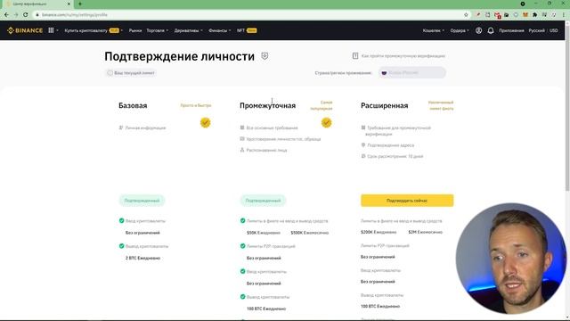The image size is (570, 321).
Task: Bookmark this page with the star icon
Action: (x=466, y=15)
